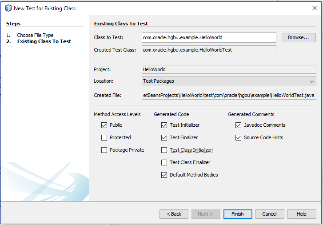
Task: Toggle the Test Initializer checkbox
Action: tap(164, 125)
